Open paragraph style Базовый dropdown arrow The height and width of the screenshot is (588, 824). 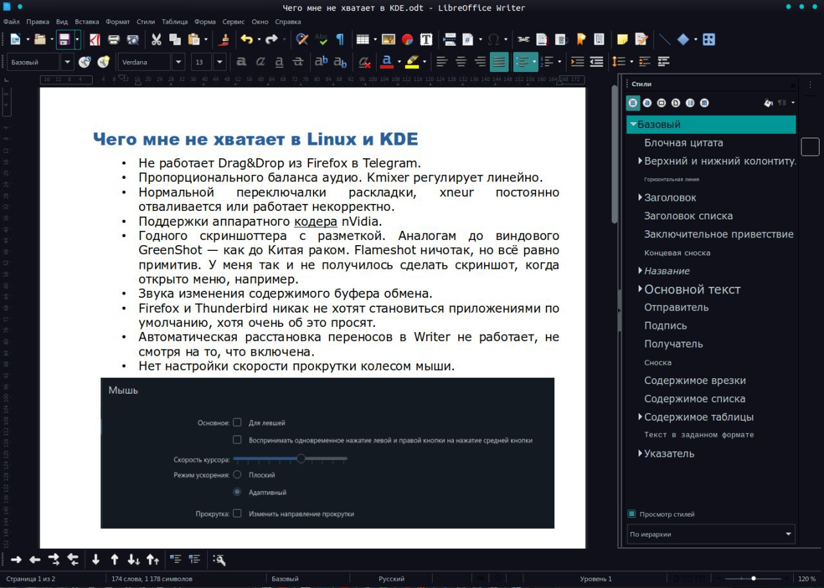[x=67, y=62]
